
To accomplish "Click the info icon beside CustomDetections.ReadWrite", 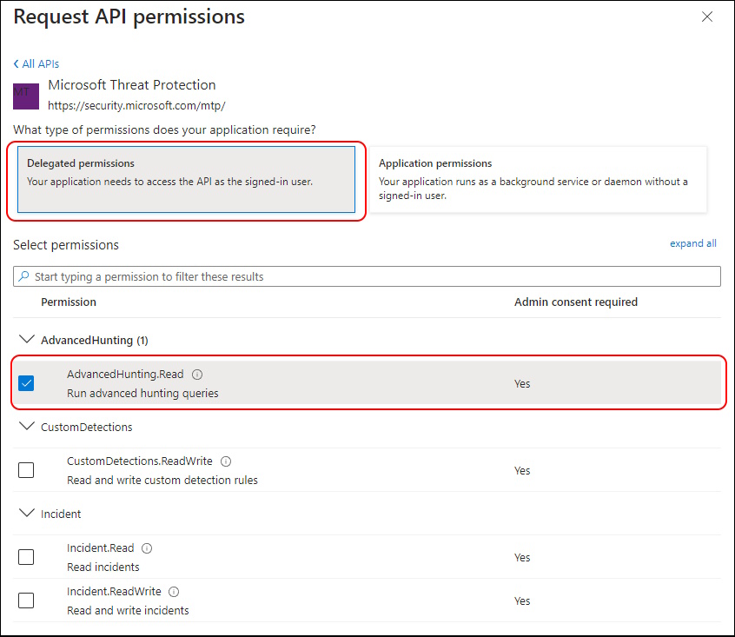I will 226,461.
